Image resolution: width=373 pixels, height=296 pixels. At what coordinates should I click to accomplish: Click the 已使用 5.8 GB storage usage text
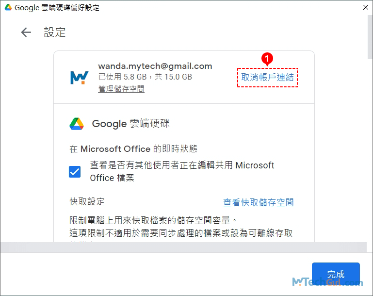145,77
